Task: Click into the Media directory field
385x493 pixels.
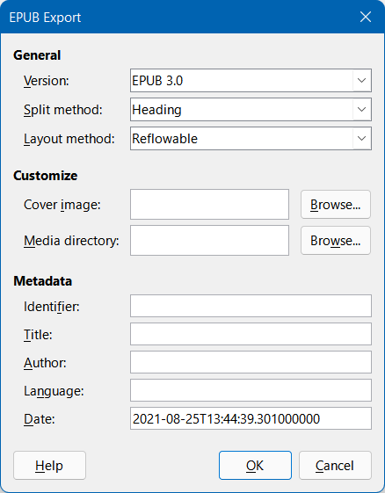Action: tap(209, 241)
